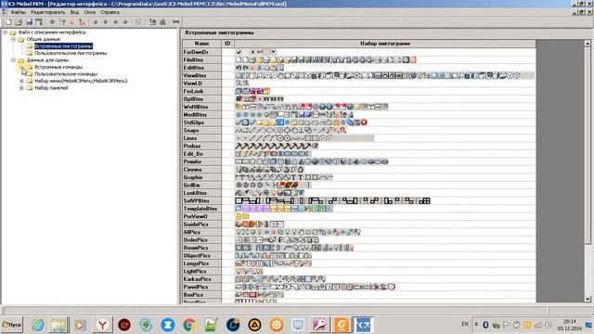This screenshot has height=334, width=594.
Task: Collapse the Общие данные tree node
Action: (13, 39)
